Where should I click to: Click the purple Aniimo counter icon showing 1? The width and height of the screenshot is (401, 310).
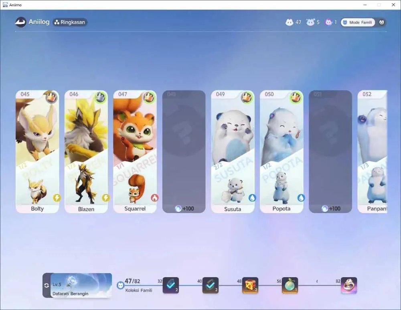[329, 22]
